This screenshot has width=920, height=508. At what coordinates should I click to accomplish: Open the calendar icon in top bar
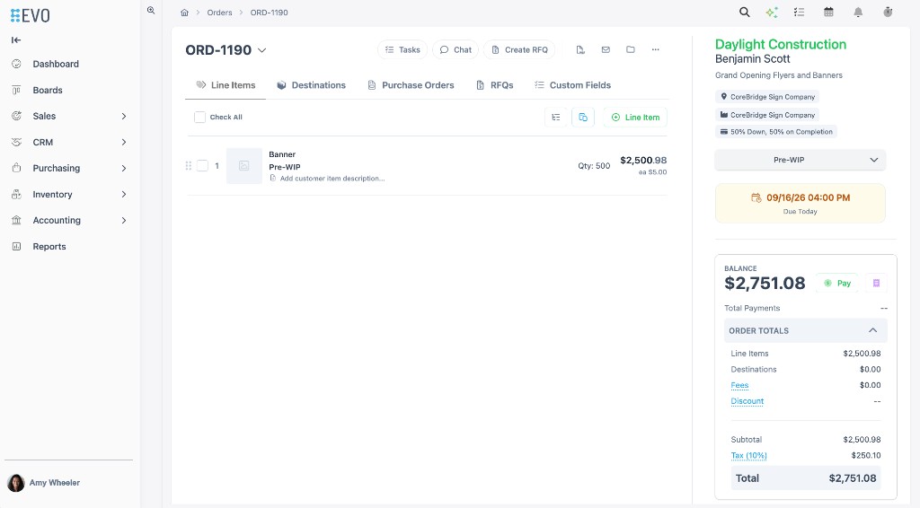pos(828,12)
